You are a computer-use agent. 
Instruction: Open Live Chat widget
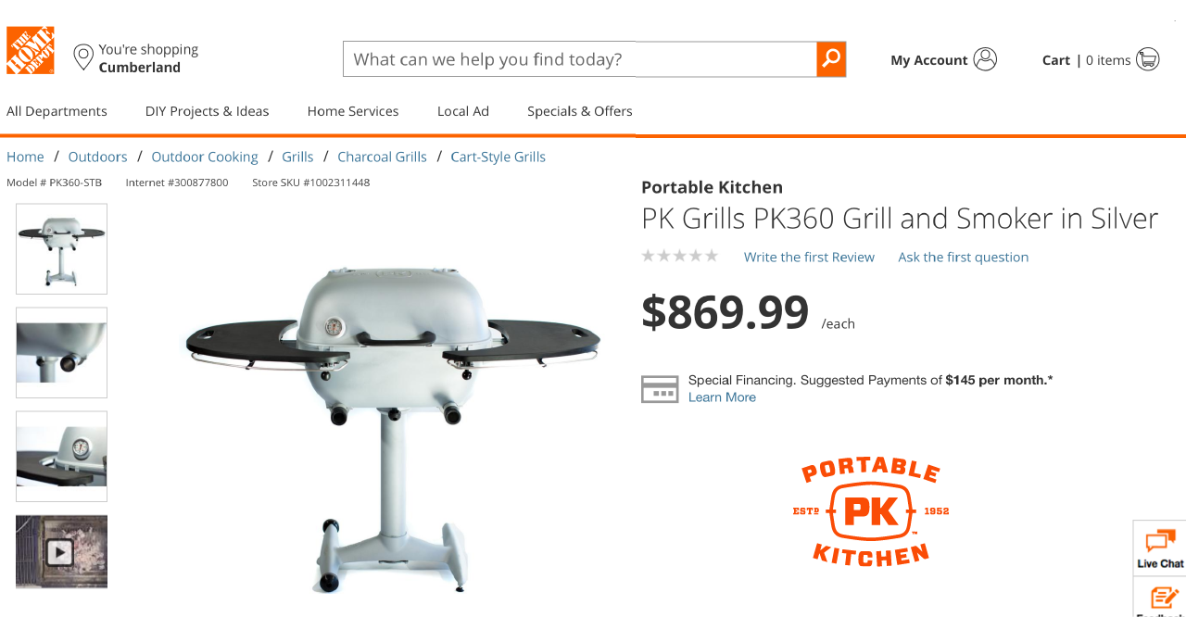1160,548
